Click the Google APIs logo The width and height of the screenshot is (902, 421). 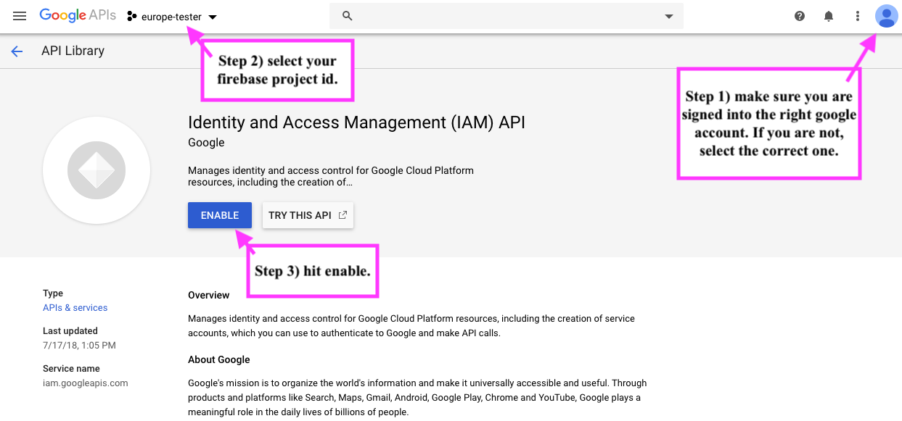[x=78, y=15]
